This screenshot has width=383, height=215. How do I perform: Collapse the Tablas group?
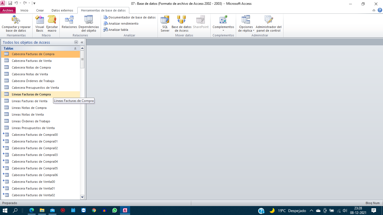75,48
